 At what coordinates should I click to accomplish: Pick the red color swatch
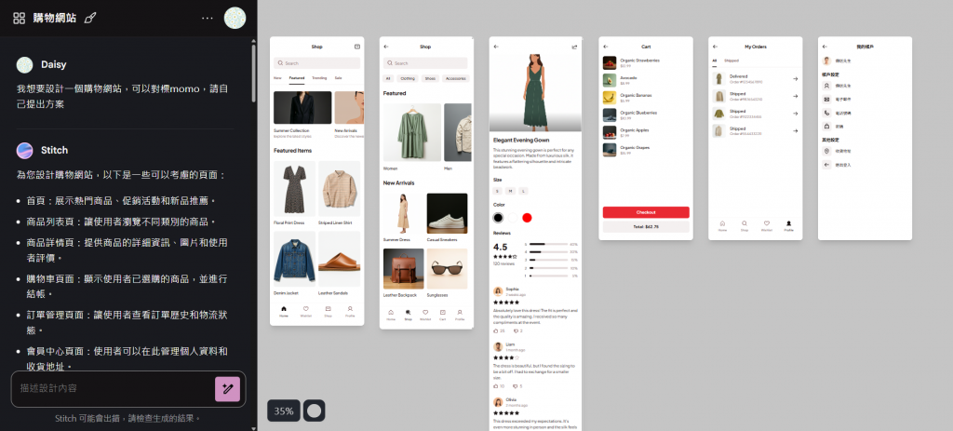tap(527, 218)
